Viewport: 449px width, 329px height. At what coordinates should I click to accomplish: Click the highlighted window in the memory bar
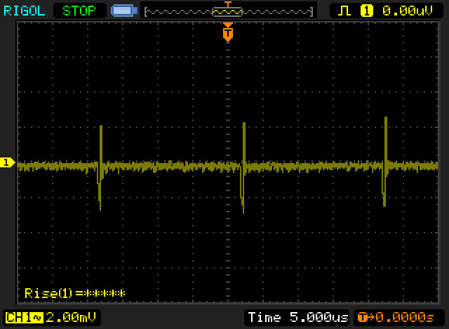click(x=227, y=12)
